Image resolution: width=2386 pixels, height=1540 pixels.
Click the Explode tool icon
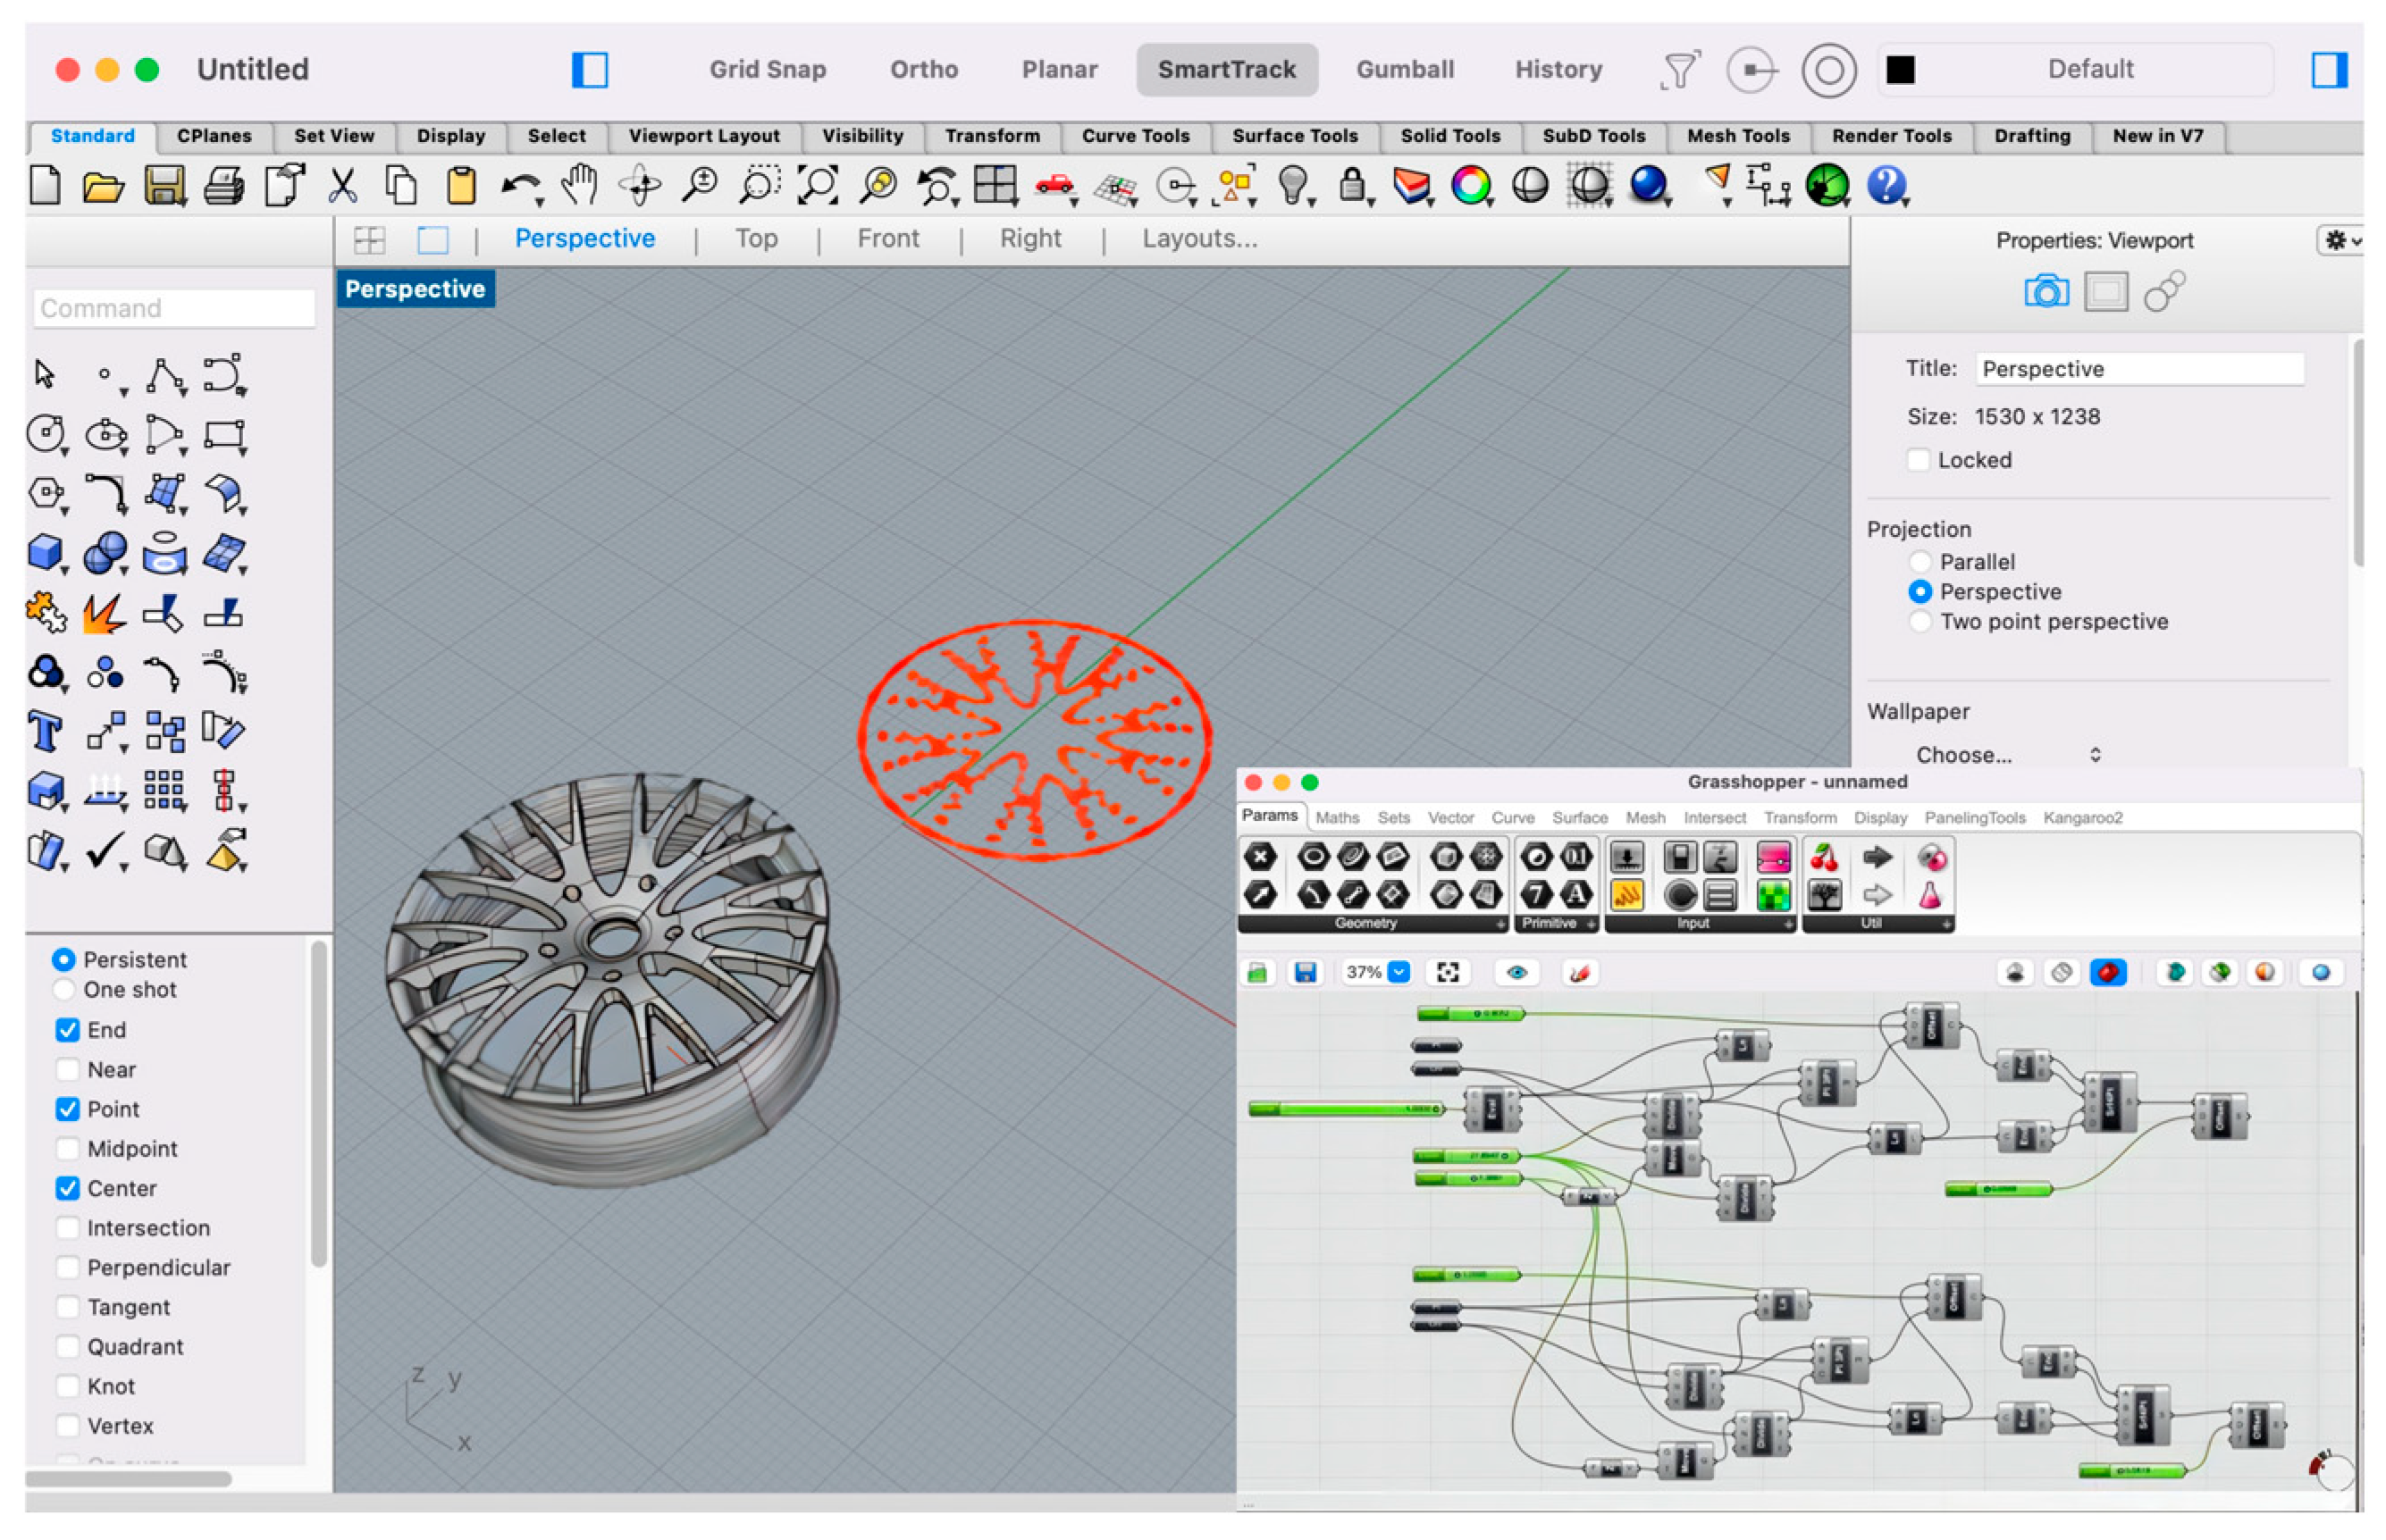point(104,613)
